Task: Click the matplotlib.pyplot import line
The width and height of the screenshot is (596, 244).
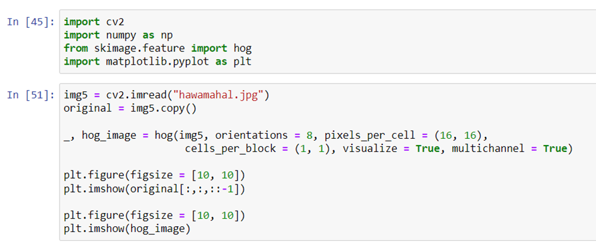Action: coord(158,61)
